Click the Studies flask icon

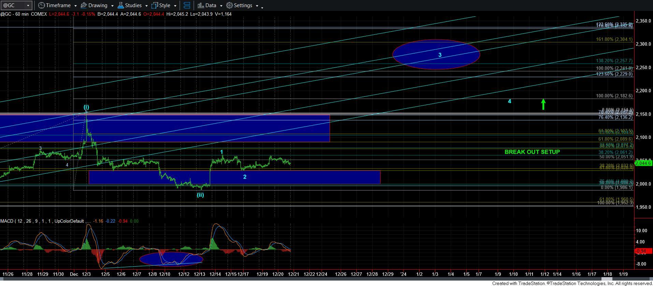tap(120, 5)
